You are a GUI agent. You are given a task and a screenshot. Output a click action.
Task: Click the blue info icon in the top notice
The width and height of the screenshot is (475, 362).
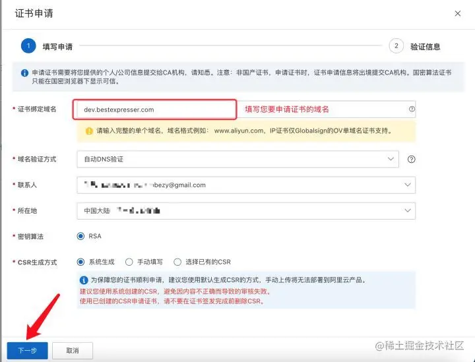[x=24, y=73]
